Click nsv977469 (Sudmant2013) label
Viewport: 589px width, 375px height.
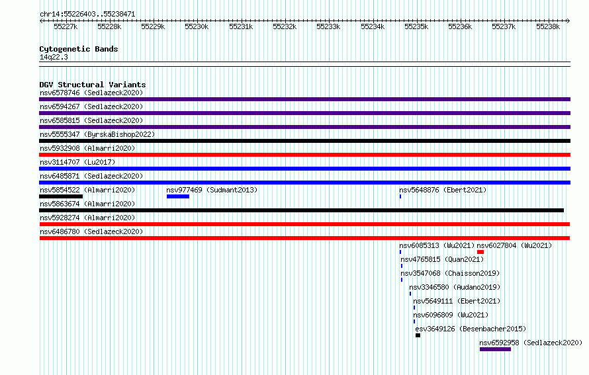click(212, 190)
